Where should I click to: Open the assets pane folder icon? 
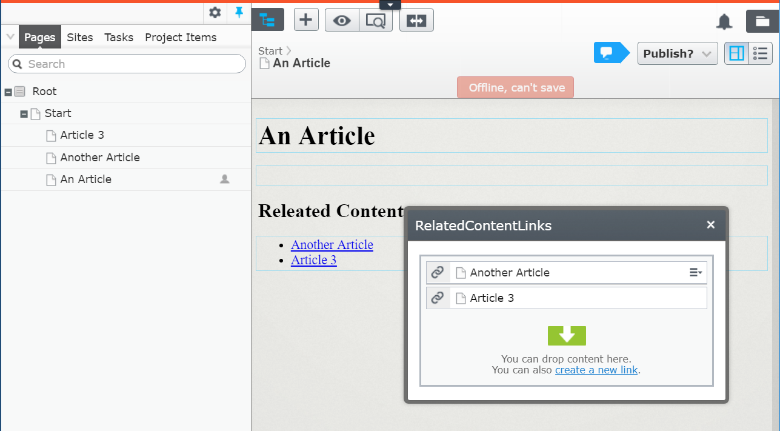click(x=762, y=21)
